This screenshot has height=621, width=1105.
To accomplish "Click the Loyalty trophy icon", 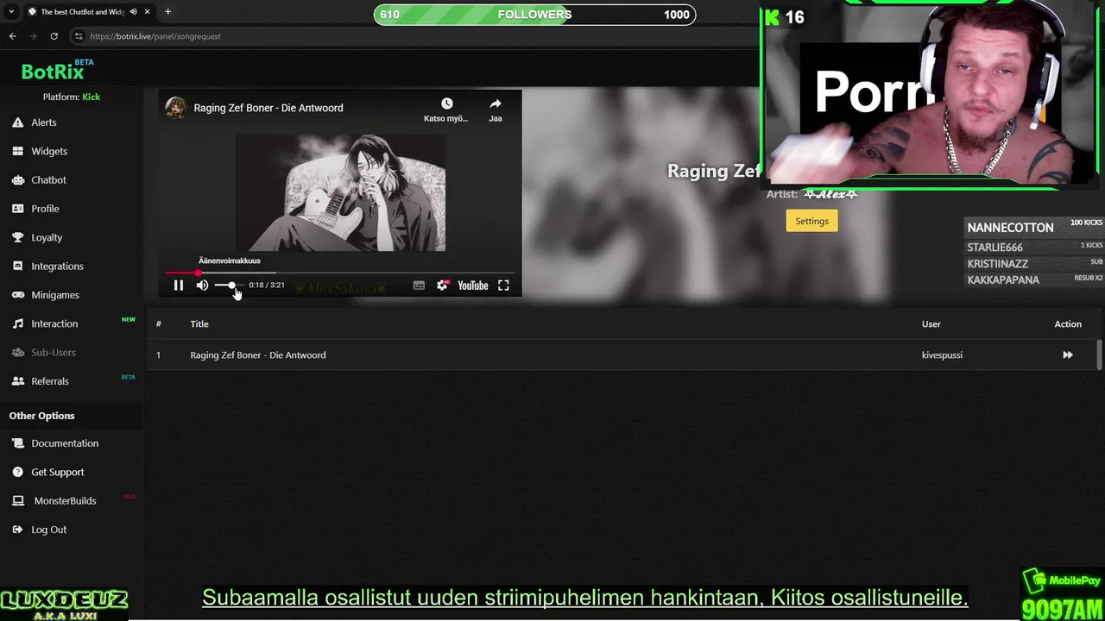I will pyautogui.click(x=18, y=237).
